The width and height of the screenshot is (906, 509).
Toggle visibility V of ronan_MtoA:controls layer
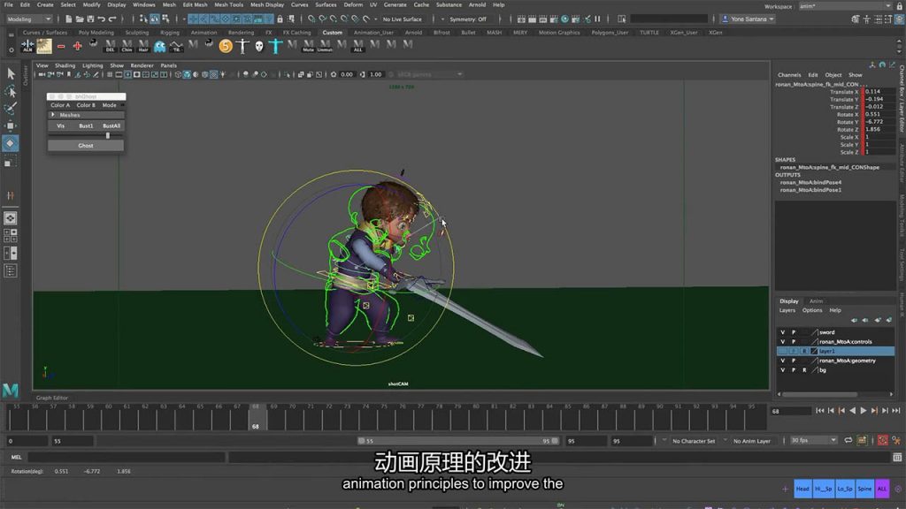783,342
